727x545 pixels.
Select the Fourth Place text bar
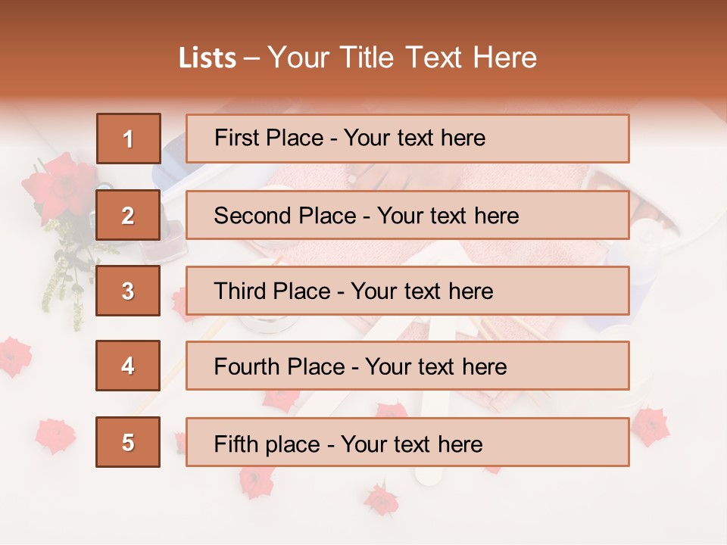pyautogui.click(x=407, y=366)
